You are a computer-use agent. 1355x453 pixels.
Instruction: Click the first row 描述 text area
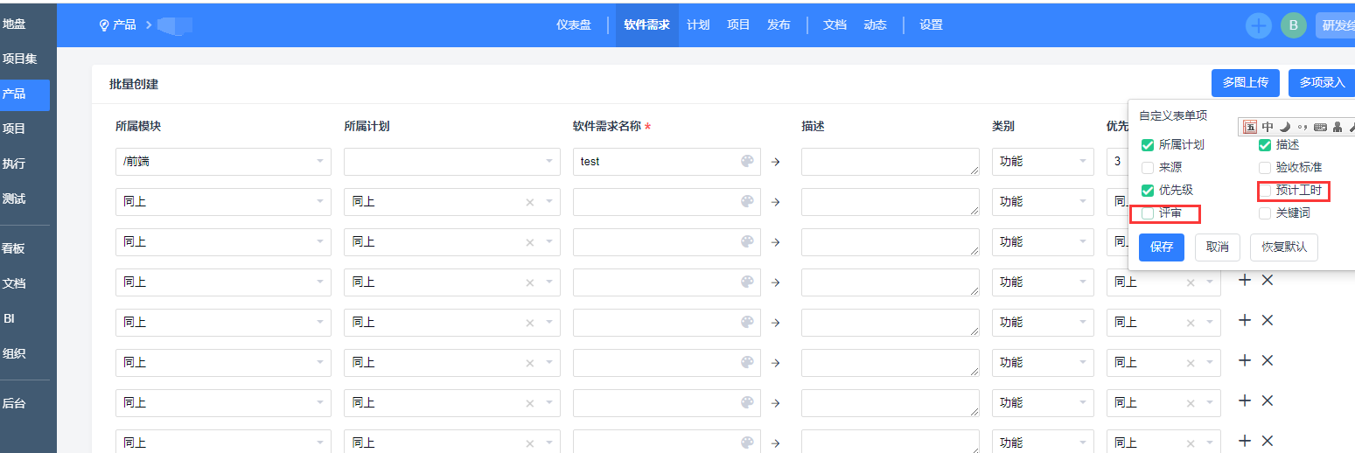coord(890,162)
